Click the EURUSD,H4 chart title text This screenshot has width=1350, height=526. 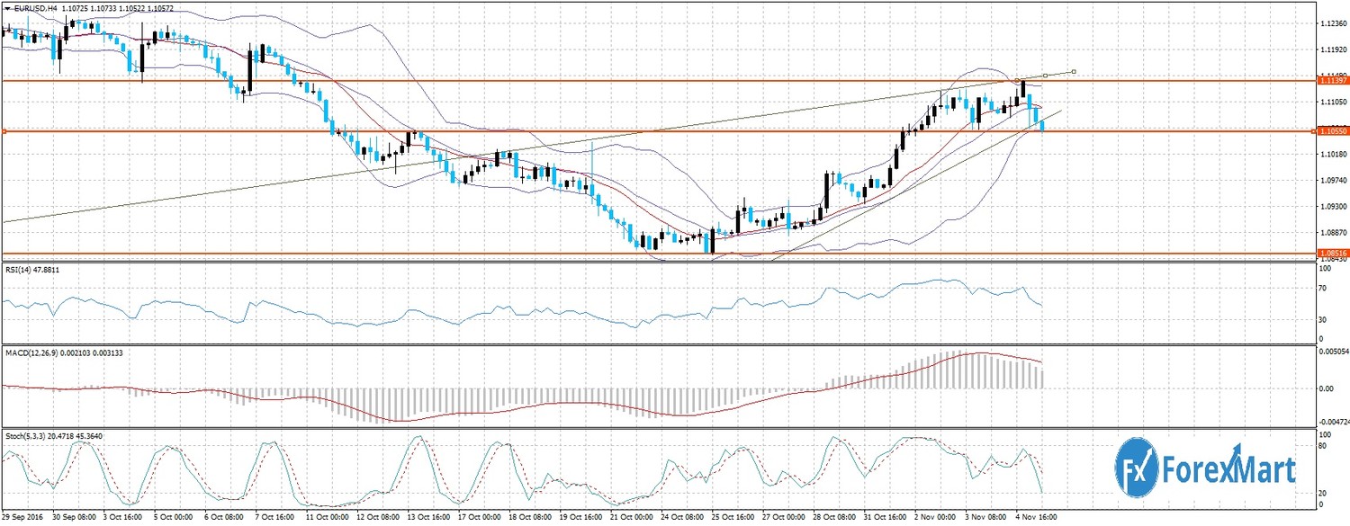(x=38, y=7)
